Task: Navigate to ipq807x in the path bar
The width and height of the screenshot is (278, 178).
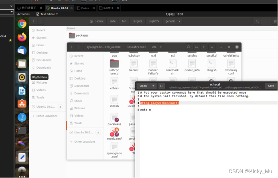Action: pyautogui.click(x=154, y=21)
